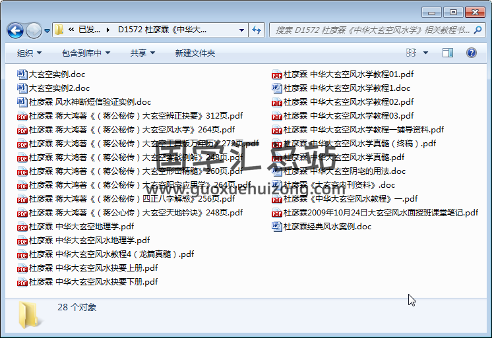Minimize the Explorer window
Image resolution: width=492 pixels, height=338 pixels.
[431, 13]
